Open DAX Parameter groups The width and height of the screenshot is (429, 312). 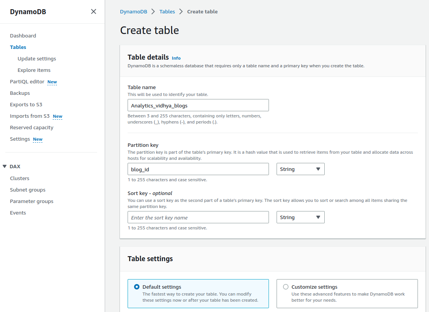(31, 201)
